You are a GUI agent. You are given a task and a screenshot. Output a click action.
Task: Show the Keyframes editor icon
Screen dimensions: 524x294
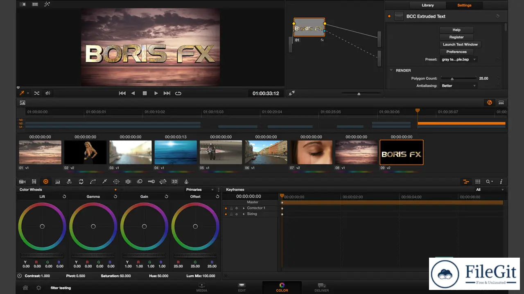click(x=466, y=181)
